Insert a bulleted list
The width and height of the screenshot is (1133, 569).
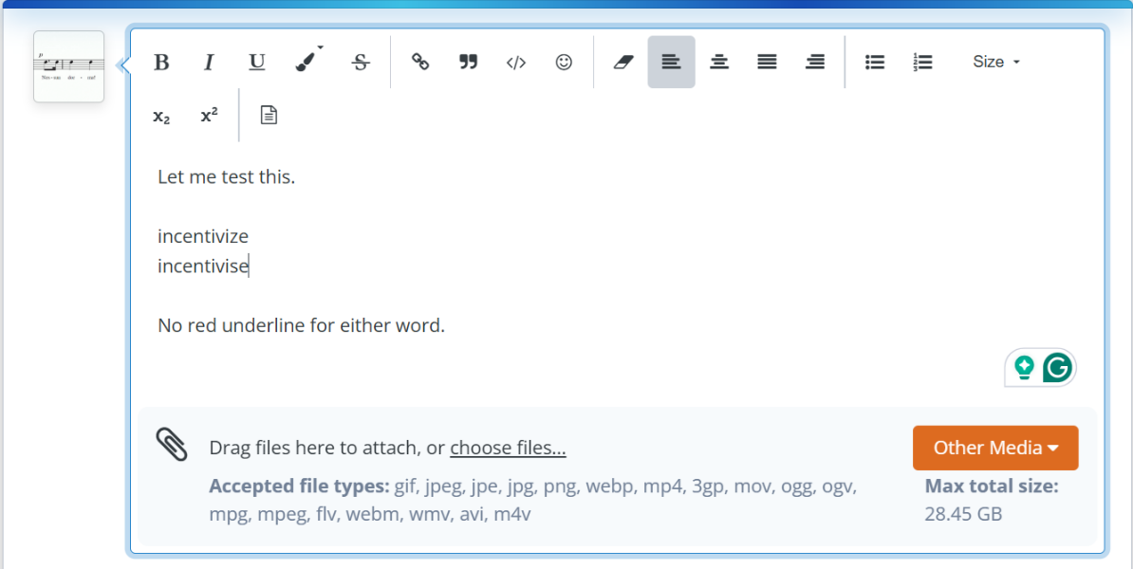tap(875, 63)
